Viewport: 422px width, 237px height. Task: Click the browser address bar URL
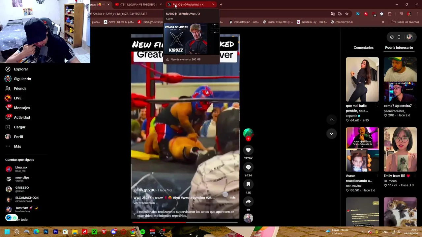119,14
